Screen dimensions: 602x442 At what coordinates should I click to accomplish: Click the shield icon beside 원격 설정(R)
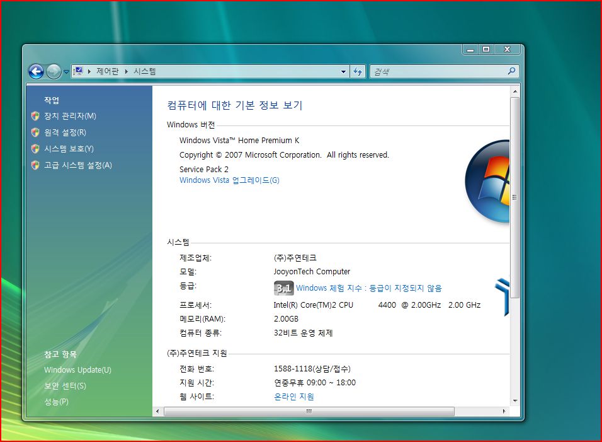pos(35,132)
